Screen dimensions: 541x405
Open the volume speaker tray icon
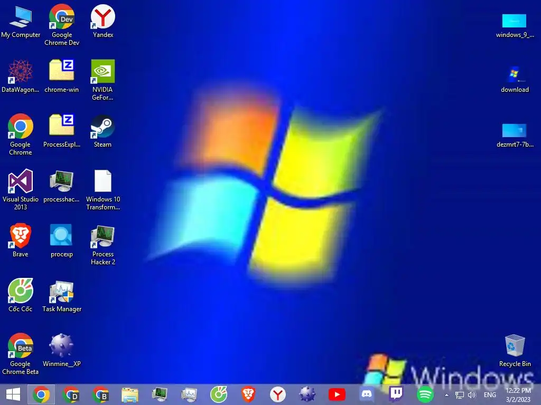pyautogui.click(x=472, y=395)
